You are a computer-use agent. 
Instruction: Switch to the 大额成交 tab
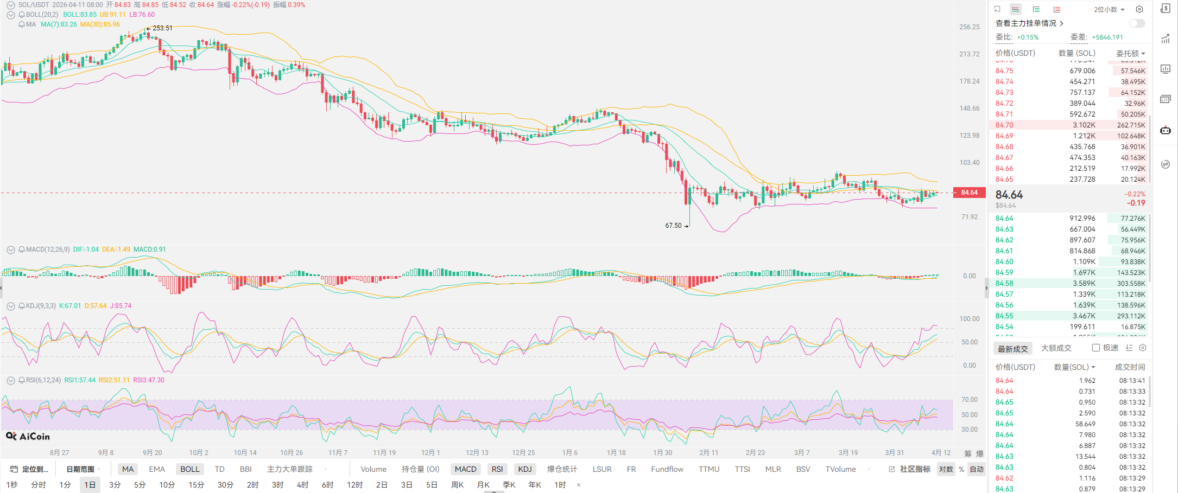pyautogui.click(x=1056, y=348)
